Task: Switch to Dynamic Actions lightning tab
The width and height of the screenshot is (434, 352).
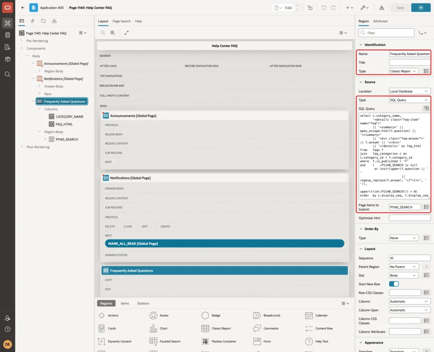Action: pos(32,21)
